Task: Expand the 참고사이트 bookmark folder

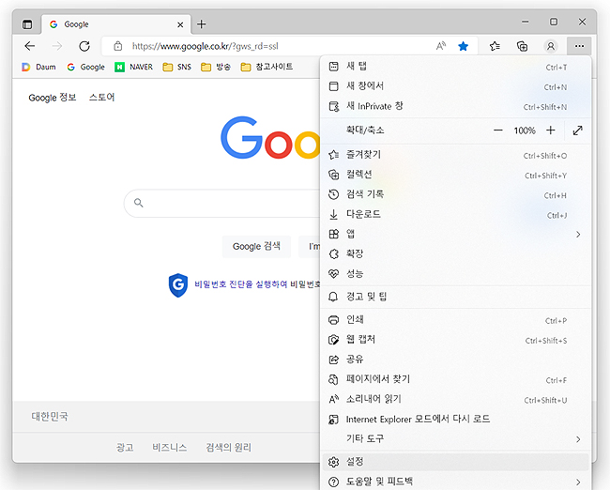Action: 267,67
